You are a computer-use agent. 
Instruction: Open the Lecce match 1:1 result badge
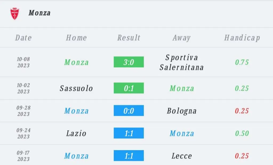[x=129, y=156]
